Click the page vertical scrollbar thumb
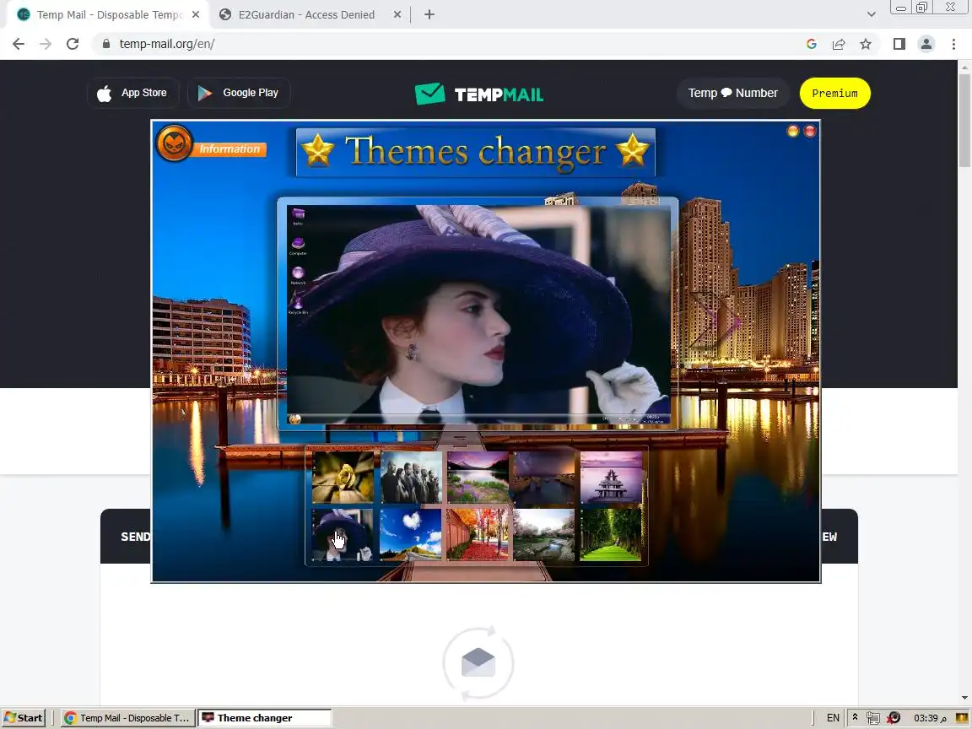Screen dimensions: 972x729 (964, 121)
